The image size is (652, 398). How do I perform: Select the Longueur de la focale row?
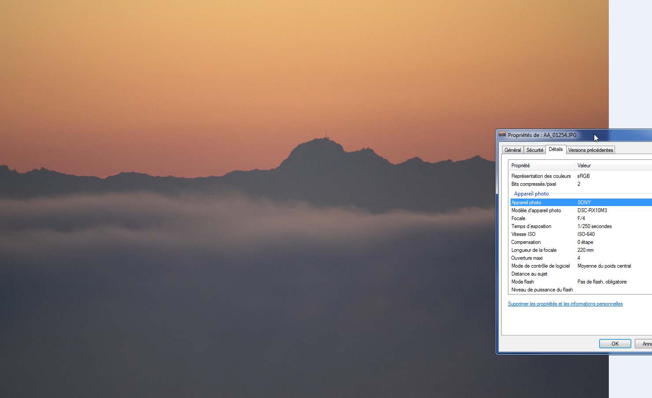[x=581, y=250]
